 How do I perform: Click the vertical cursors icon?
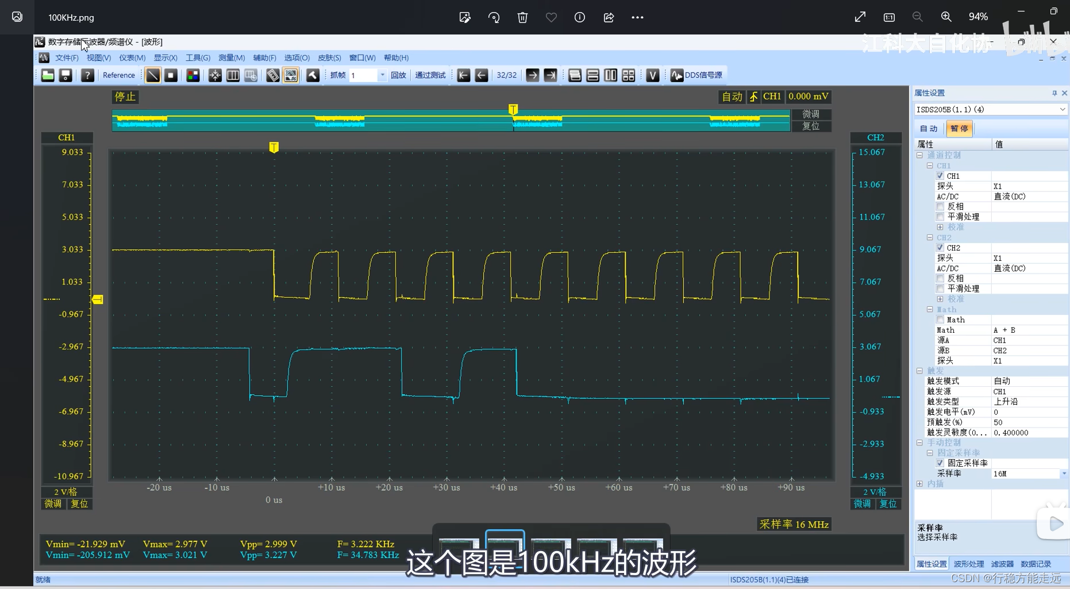233,75
